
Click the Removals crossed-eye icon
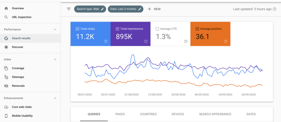pyautogui.click(x=6, y=86)
